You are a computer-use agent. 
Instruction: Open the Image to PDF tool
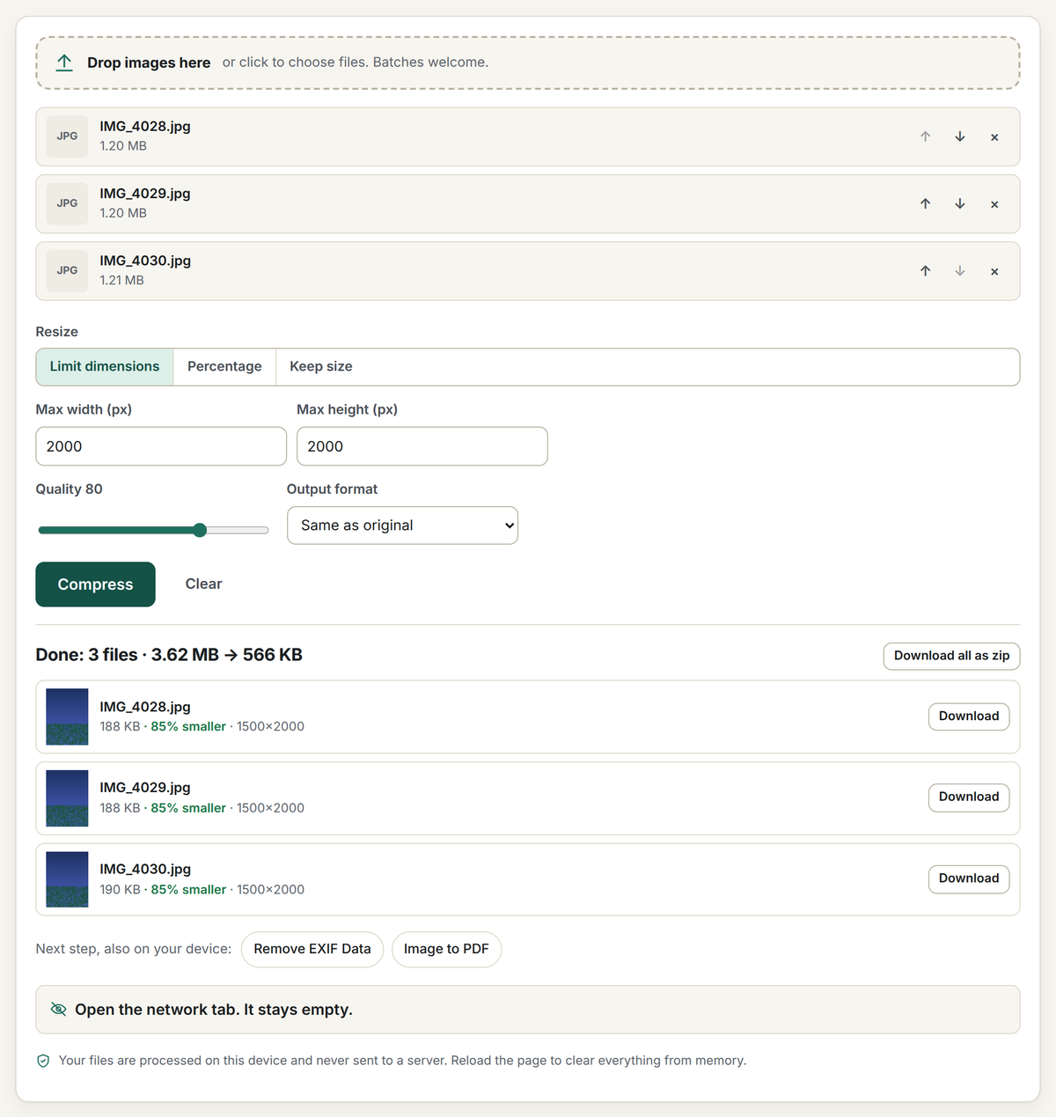coord(446,949)
